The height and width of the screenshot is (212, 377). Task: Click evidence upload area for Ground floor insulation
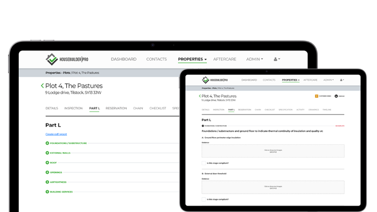point(273,151)
